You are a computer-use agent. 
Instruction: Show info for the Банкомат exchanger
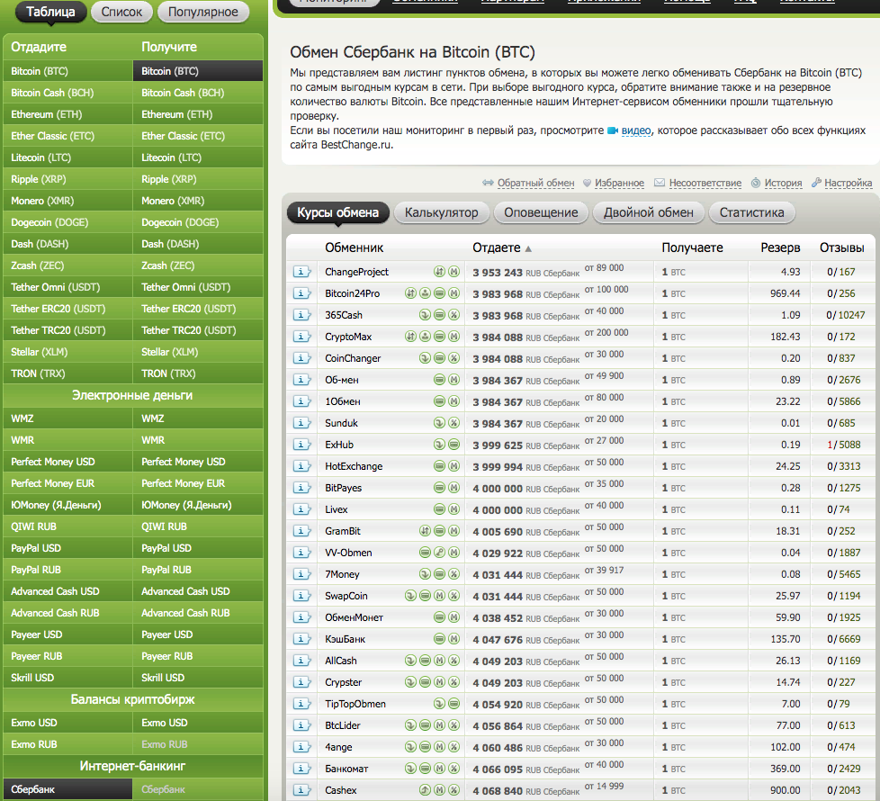(x=301, y=769)
